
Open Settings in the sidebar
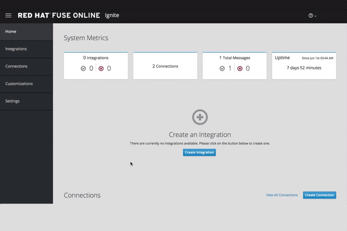pos(26,101)
